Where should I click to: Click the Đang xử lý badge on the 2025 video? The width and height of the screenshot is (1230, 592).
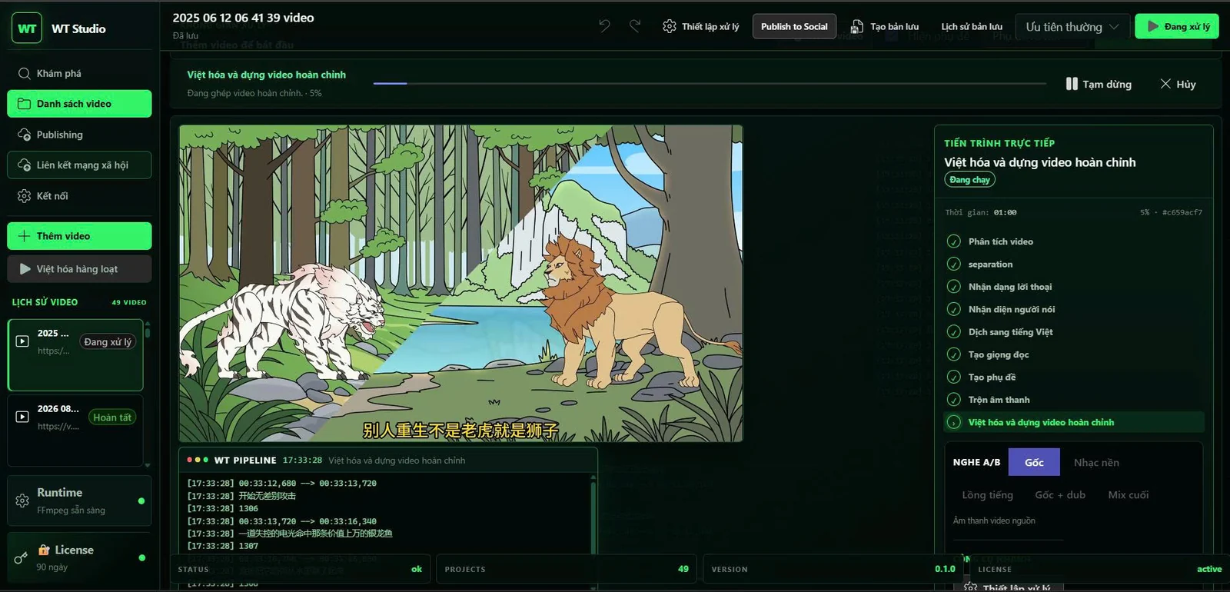click(108, 342)
